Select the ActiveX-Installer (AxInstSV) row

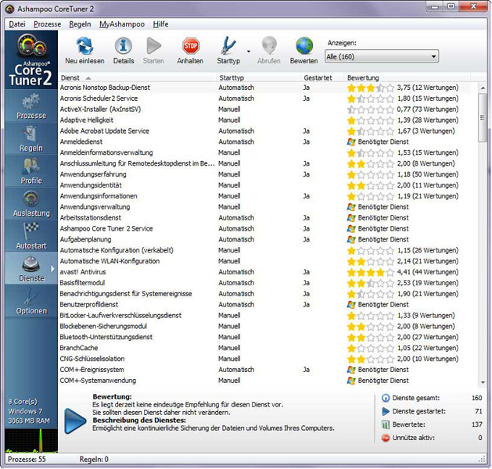point(264,109)
